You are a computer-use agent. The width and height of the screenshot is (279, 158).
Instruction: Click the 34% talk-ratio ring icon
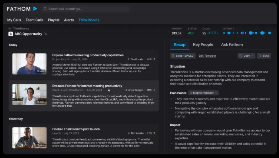click(x=154, y=59)
